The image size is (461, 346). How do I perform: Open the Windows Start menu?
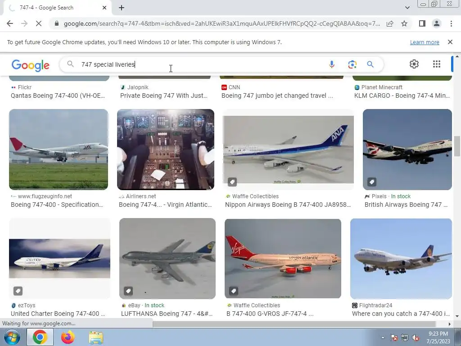point(12,337)
